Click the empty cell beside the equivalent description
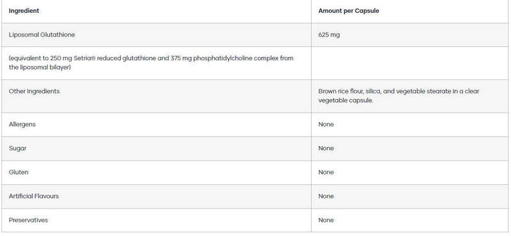Viewport: 511px width, 236px height. [x=409, y=63]
